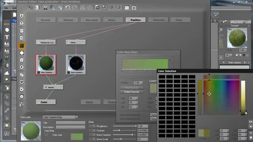Viewport: 253px width, 142px height.
Task: Select the output node tool in node palette
Action: [x=22, y=23]
